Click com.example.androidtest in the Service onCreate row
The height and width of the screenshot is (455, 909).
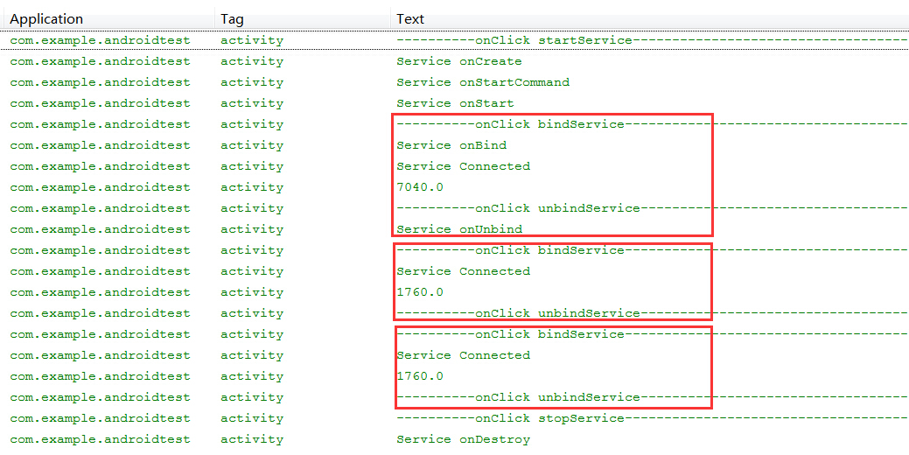tap(100, 61)
